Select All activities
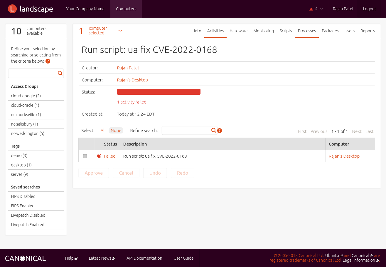Viewport: 386px width, 267px height. tap(103, 131)
